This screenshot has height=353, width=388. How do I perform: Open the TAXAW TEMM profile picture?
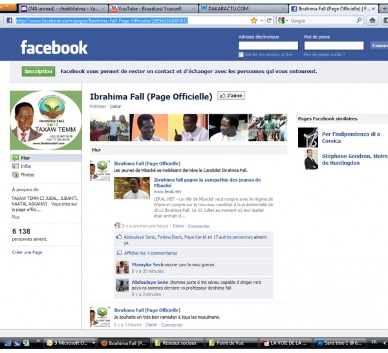tap(46, 120)
